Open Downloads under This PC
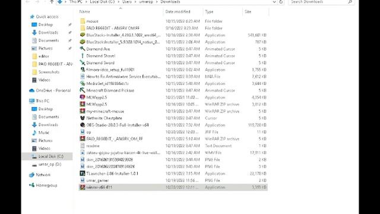Viewport: 380px width, 214px height. 48,125
